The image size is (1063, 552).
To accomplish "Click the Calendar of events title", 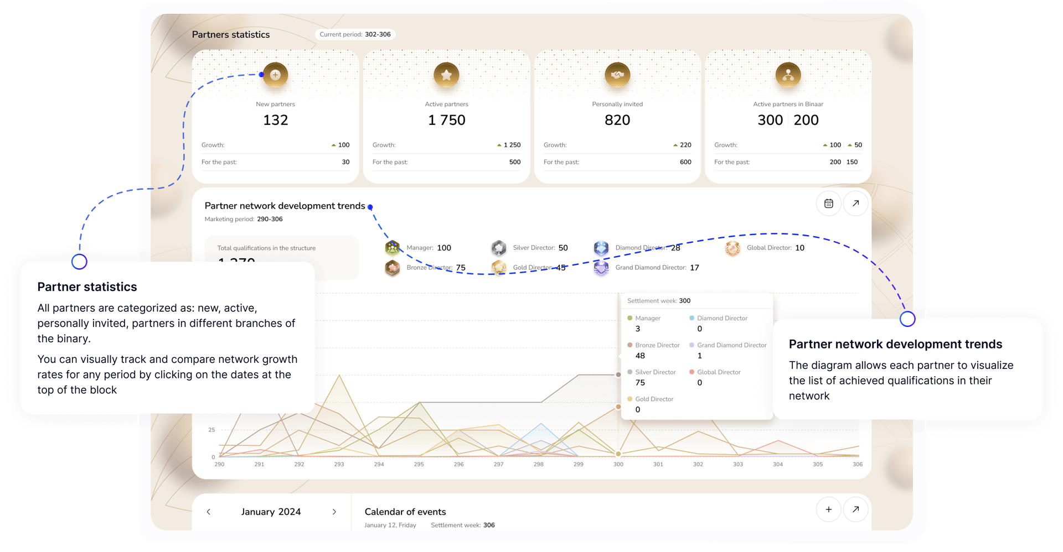I will pyautogui.click(x=405, y=512).
